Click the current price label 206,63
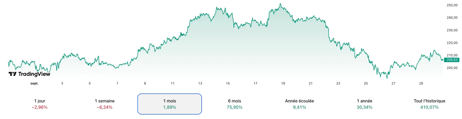 click(452, 60)
